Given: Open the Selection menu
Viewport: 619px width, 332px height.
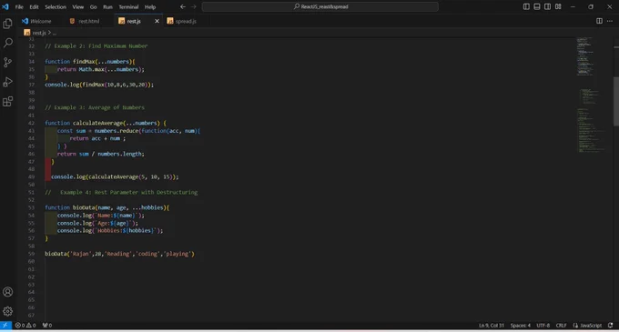Looking at the screenshot, I should (x=56, y=6).
